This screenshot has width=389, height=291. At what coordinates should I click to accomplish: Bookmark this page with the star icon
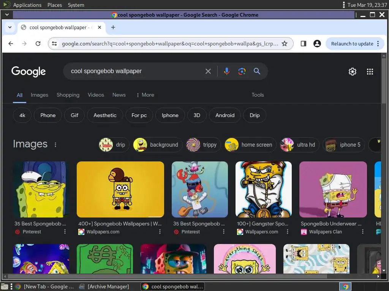click(x=285, y=44)
